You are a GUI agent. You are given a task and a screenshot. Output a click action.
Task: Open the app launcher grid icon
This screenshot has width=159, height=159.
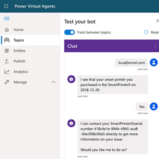point(6,6)
